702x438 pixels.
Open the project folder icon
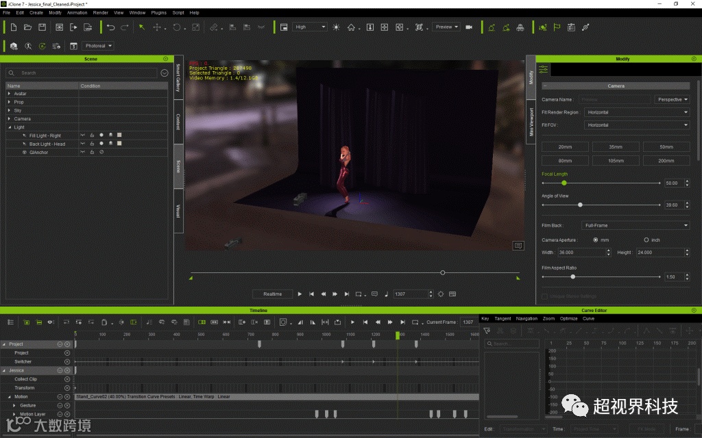point(27,27)
